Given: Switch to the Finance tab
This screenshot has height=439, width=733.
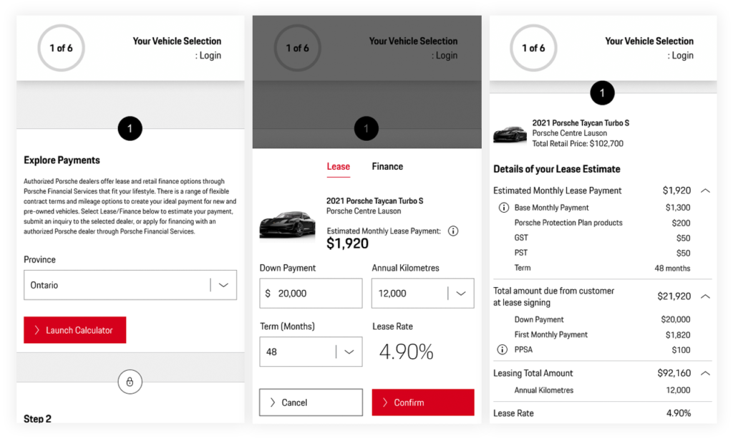Looking at the screenshot, I should point(387,167).
